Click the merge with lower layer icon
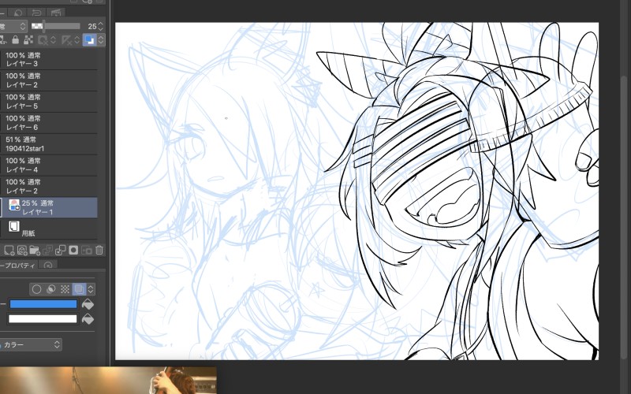 [61, 251]
